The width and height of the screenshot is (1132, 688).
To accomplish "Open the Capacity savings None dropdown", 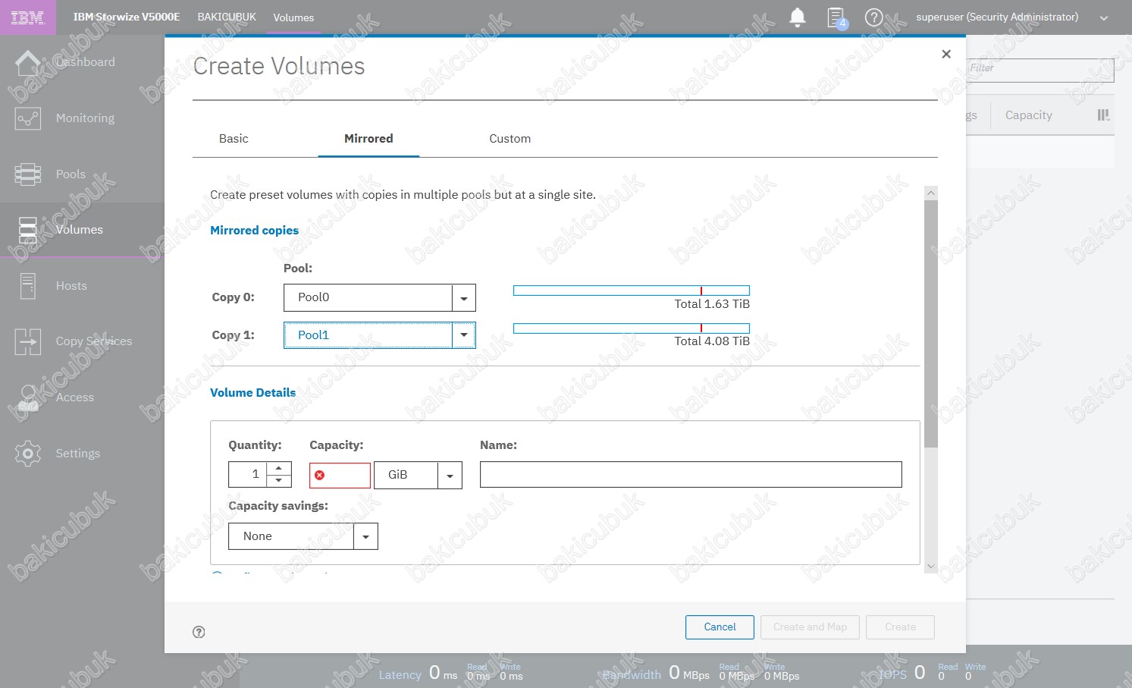I will pos(365,536).
